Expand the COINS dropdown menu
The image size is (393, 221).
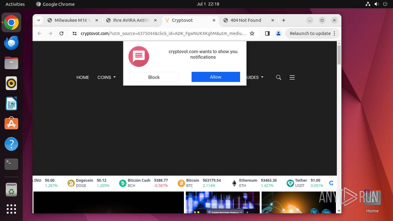tap(107, 77)
